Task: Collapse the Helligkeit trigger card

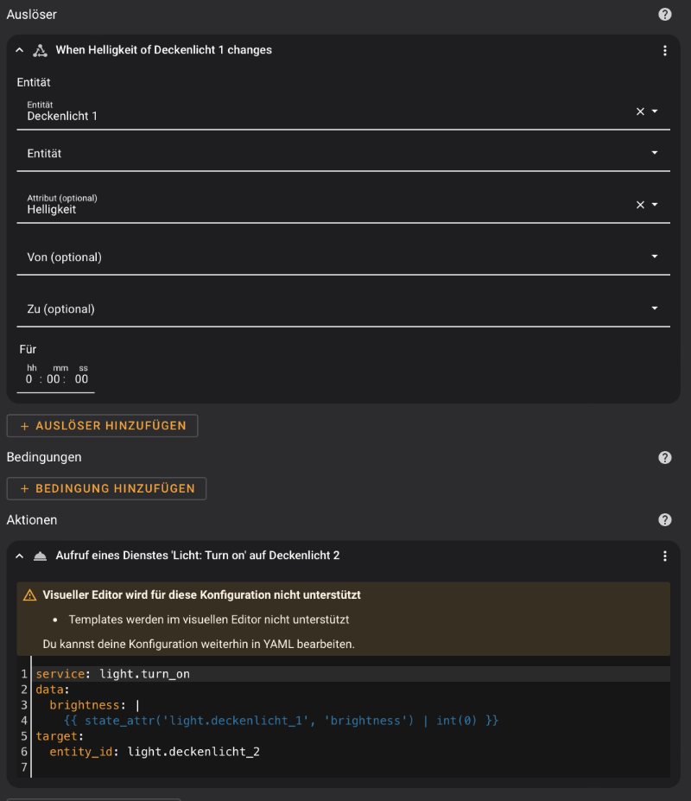Action: click(x=19, y=50)
